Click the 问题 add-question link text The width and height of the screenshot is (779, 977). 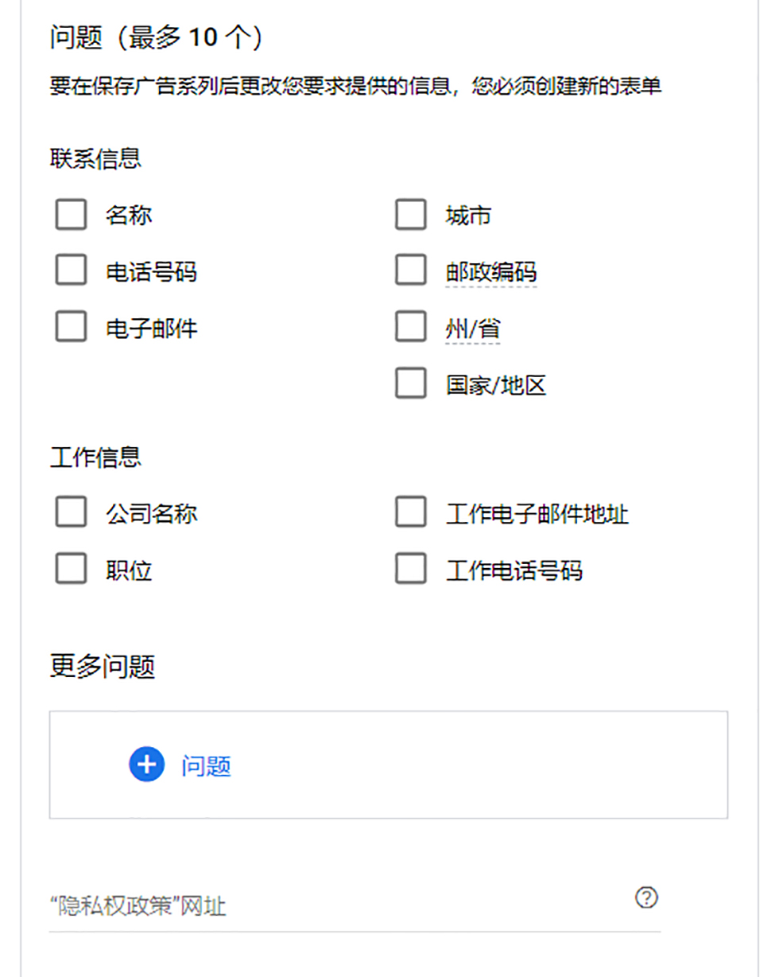pyautogui.click(x=206, y=766)
